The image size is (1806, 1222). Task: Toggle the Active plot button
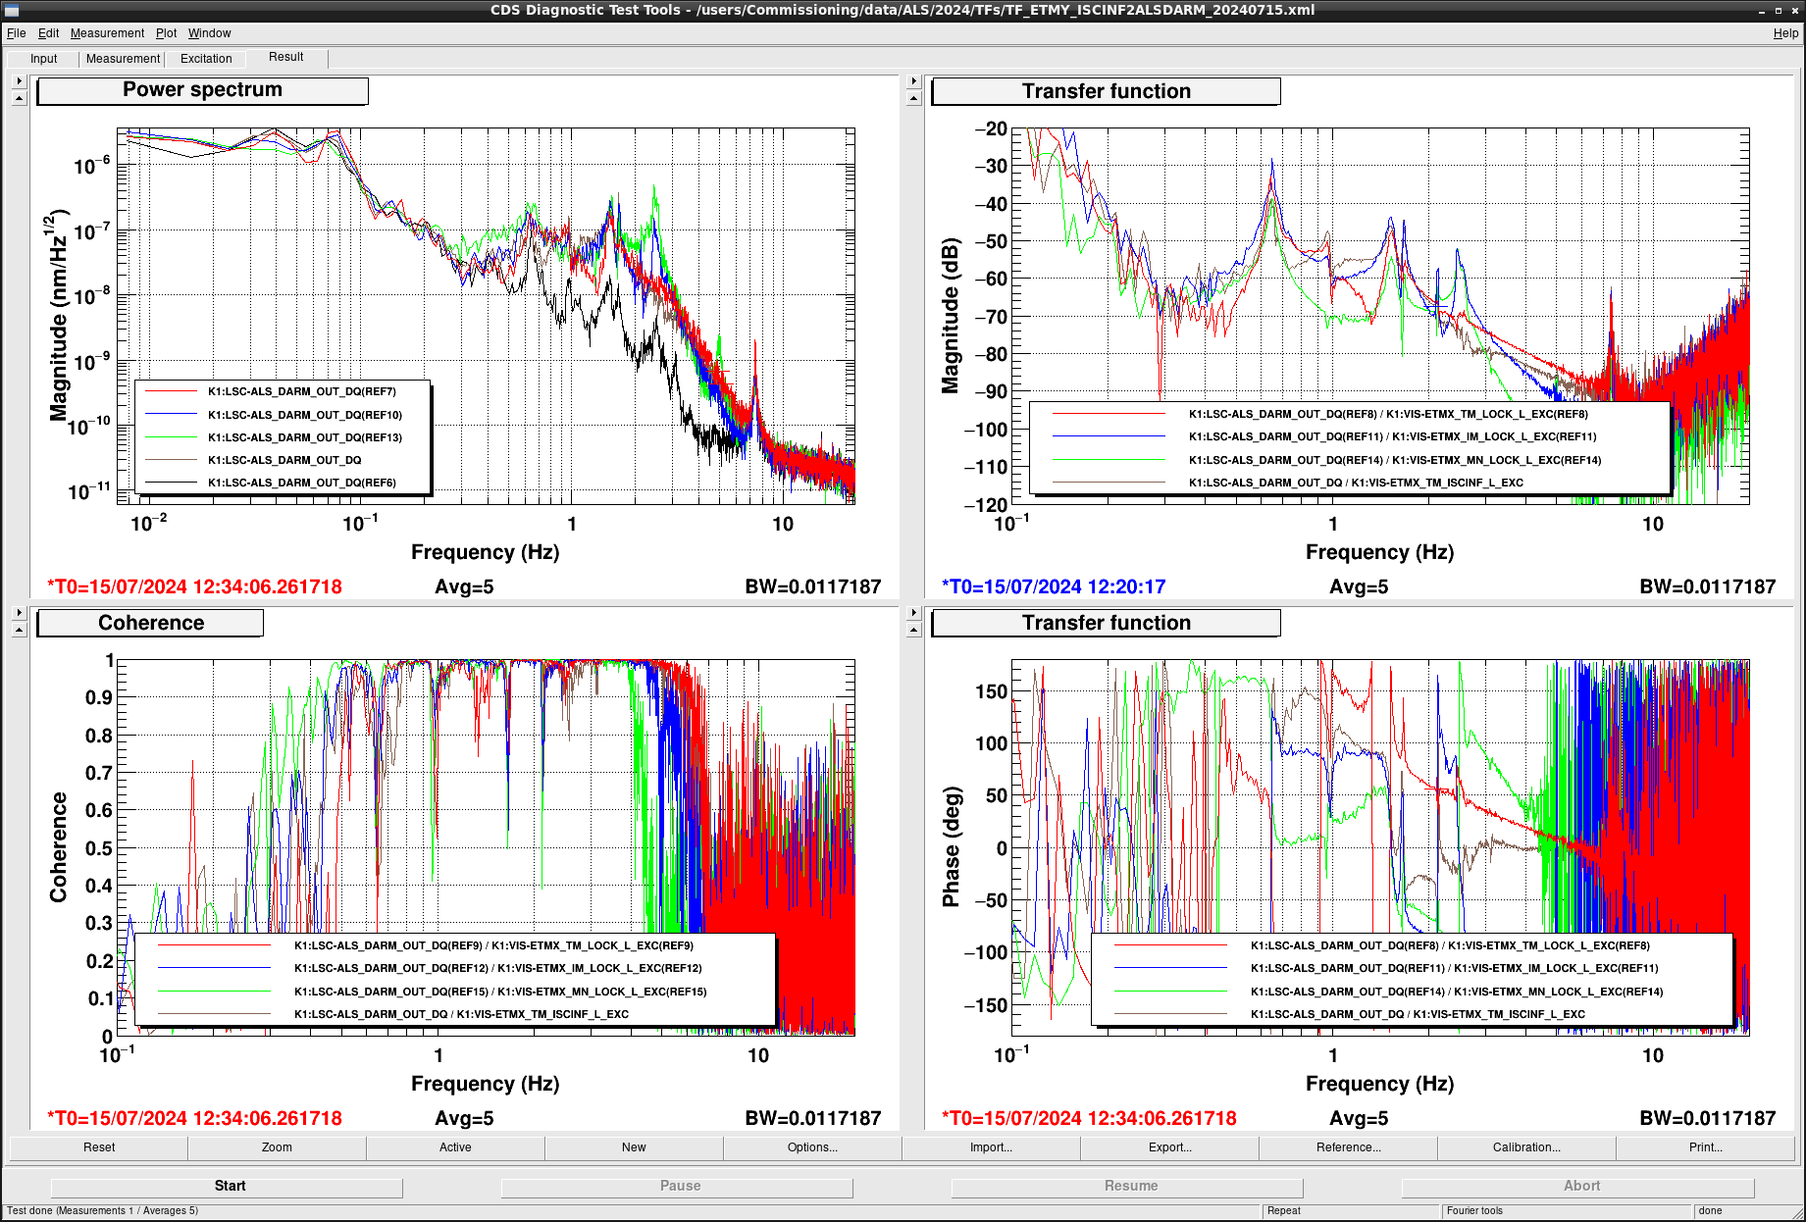455,1147
